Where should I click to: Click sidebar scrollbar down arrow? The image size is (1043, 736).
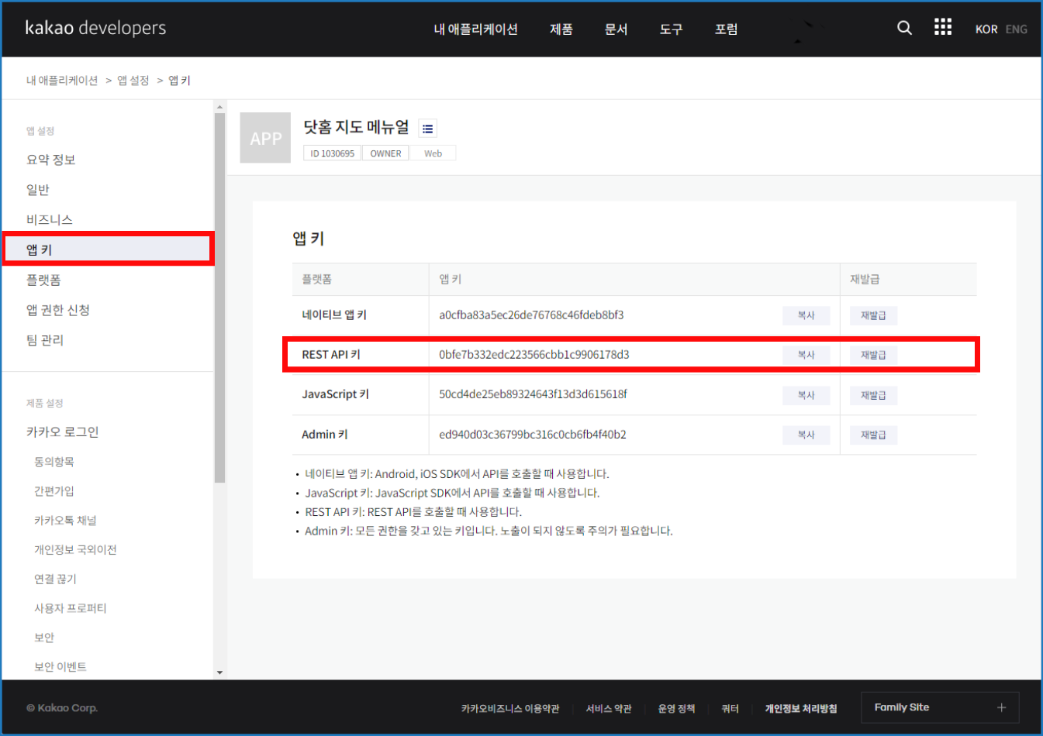coord(219,672)
